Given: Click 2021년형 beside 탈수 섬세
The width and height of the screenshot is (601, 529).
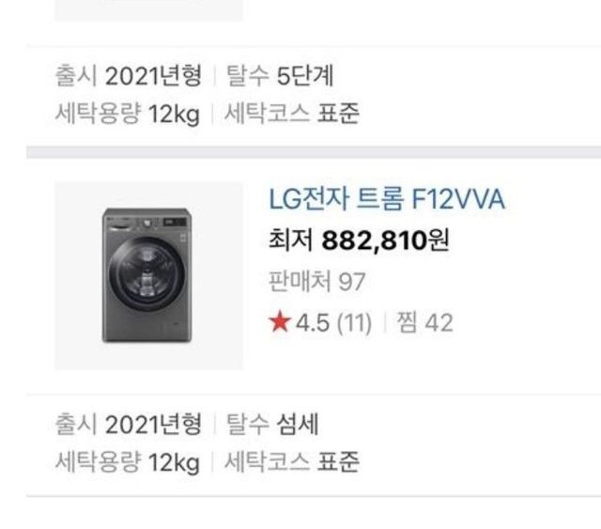Looking at the screenshot, I should 153,425.
